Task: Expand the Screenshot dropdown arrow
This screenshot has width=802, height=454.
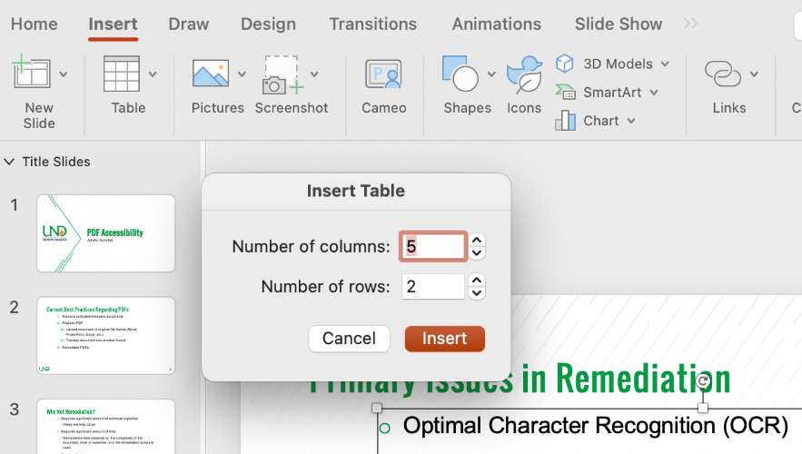Action: point(314,74)
